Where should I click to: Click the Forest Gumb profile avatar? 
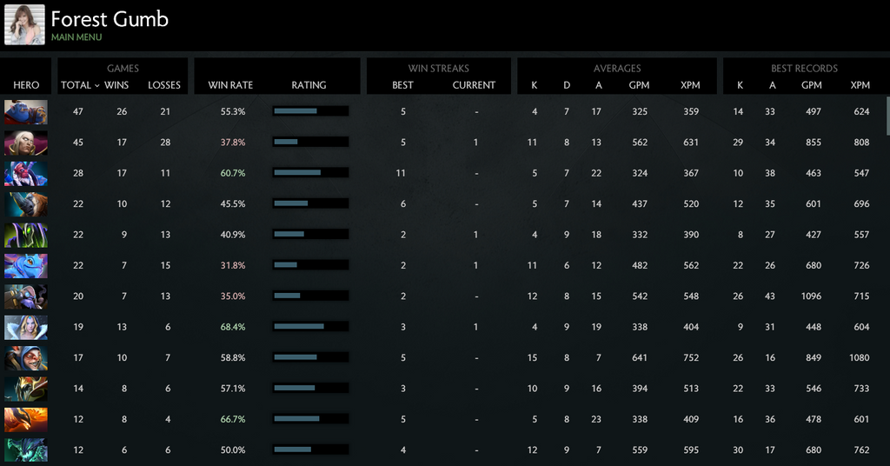(x=24, y=24)
